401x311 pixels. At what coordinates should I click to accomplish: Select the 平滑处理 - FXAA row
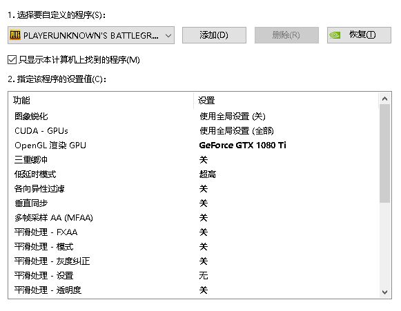pos(193,232)
